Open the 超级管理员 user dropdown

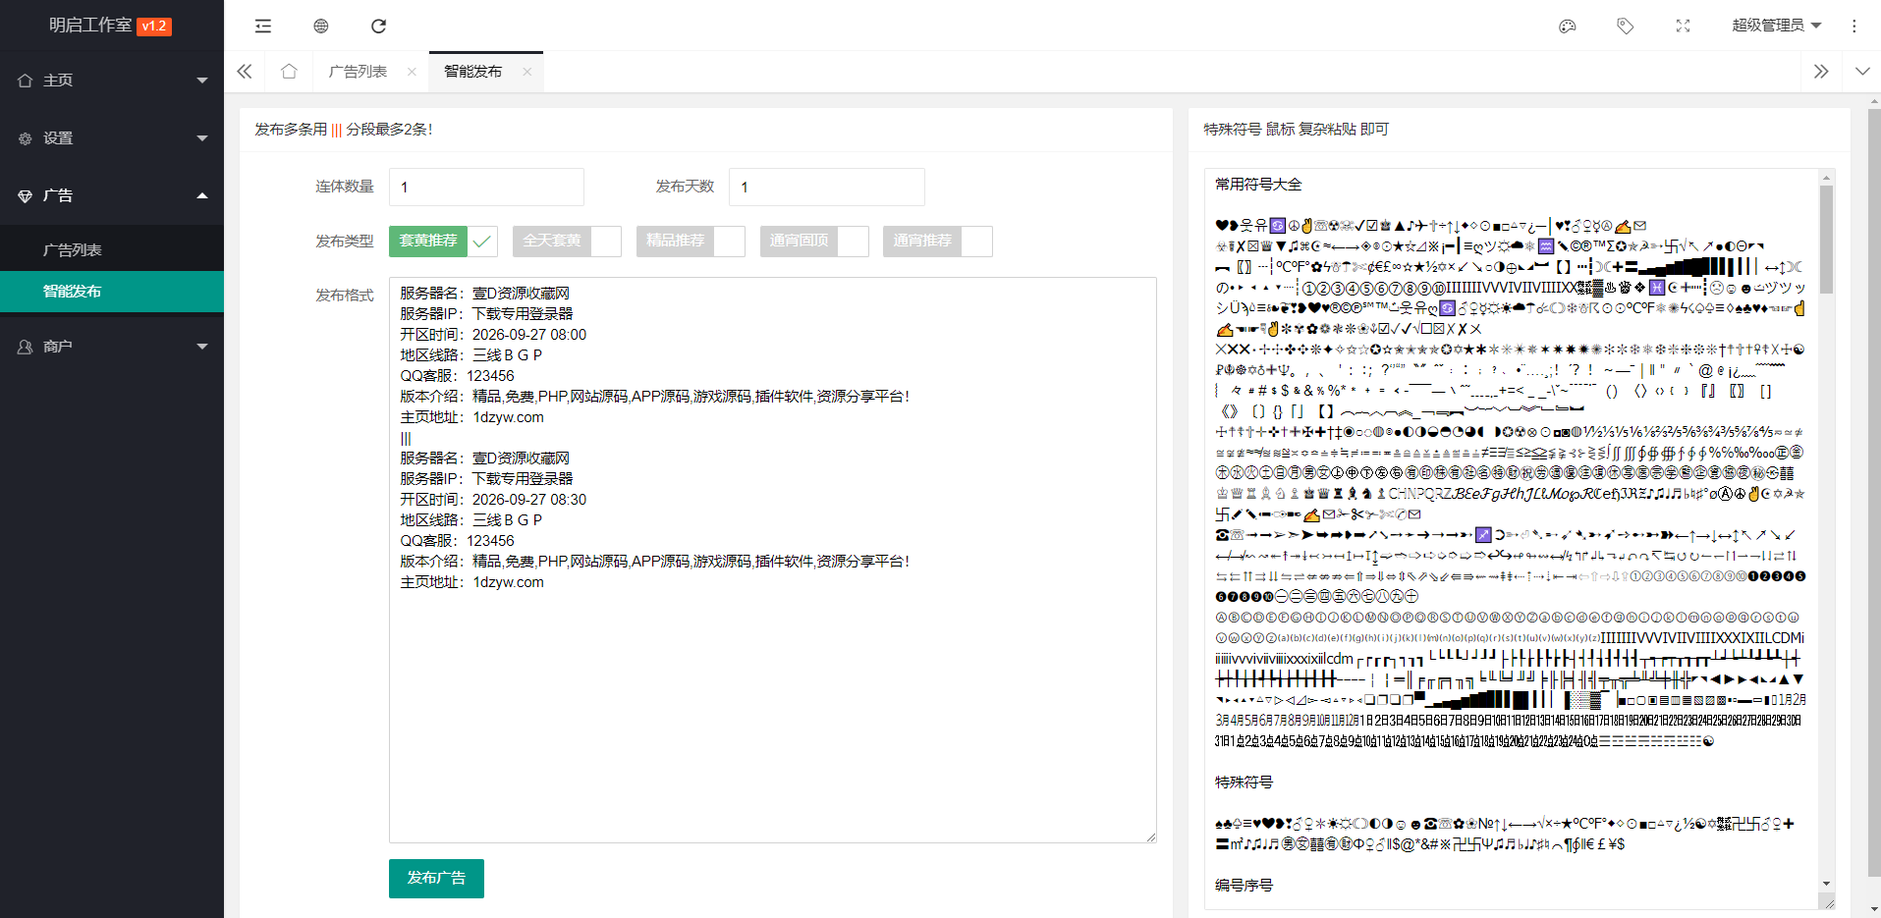click(x=1776, y=26)
